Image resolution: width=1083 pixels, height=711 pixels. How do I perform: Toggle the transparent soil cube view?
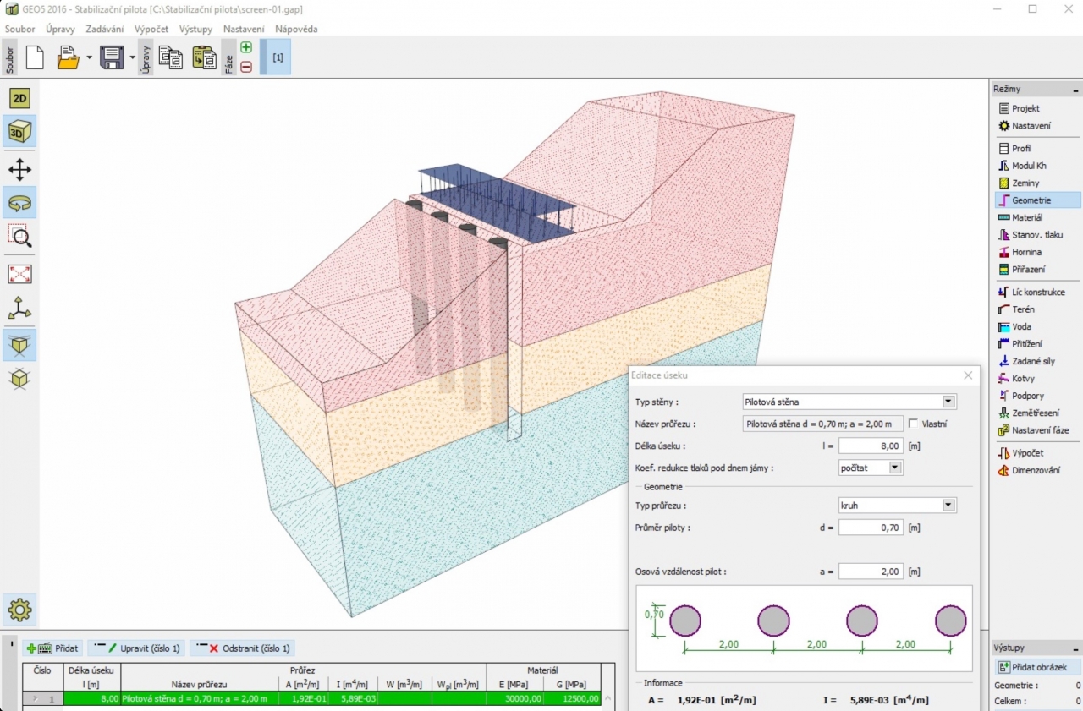[19, 344]
